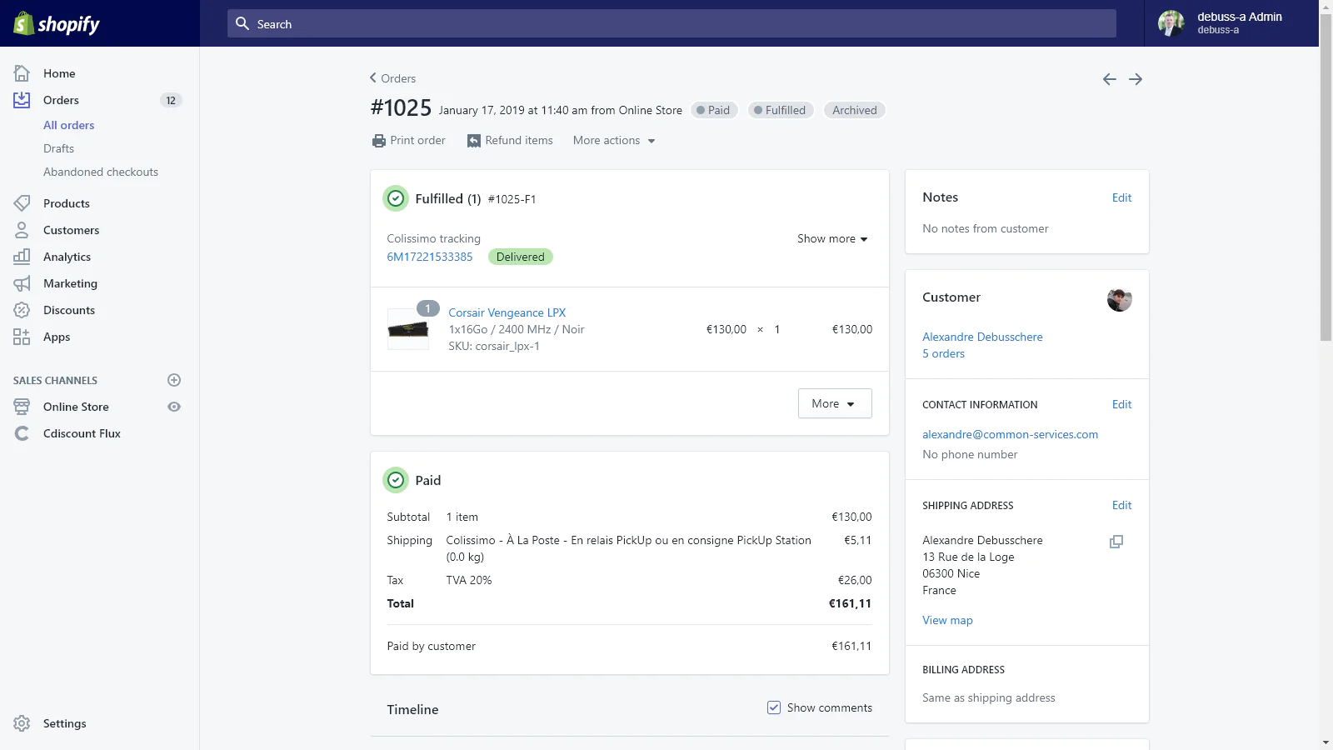1333x750 pixels.
Task: Go to next order with right arrow
Action: coord(1136,79)
